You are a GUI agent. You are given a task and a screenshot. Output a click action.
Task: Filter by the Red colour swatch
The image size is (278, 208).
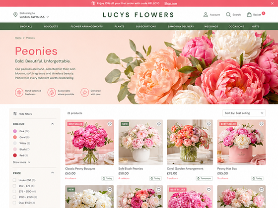(15, 156)
